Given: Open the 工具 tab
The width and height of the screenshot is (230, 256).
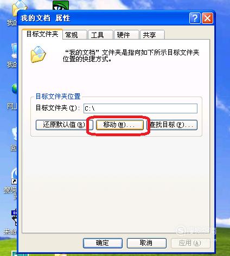Looking at the screenshot, I should tap(100, 35).
